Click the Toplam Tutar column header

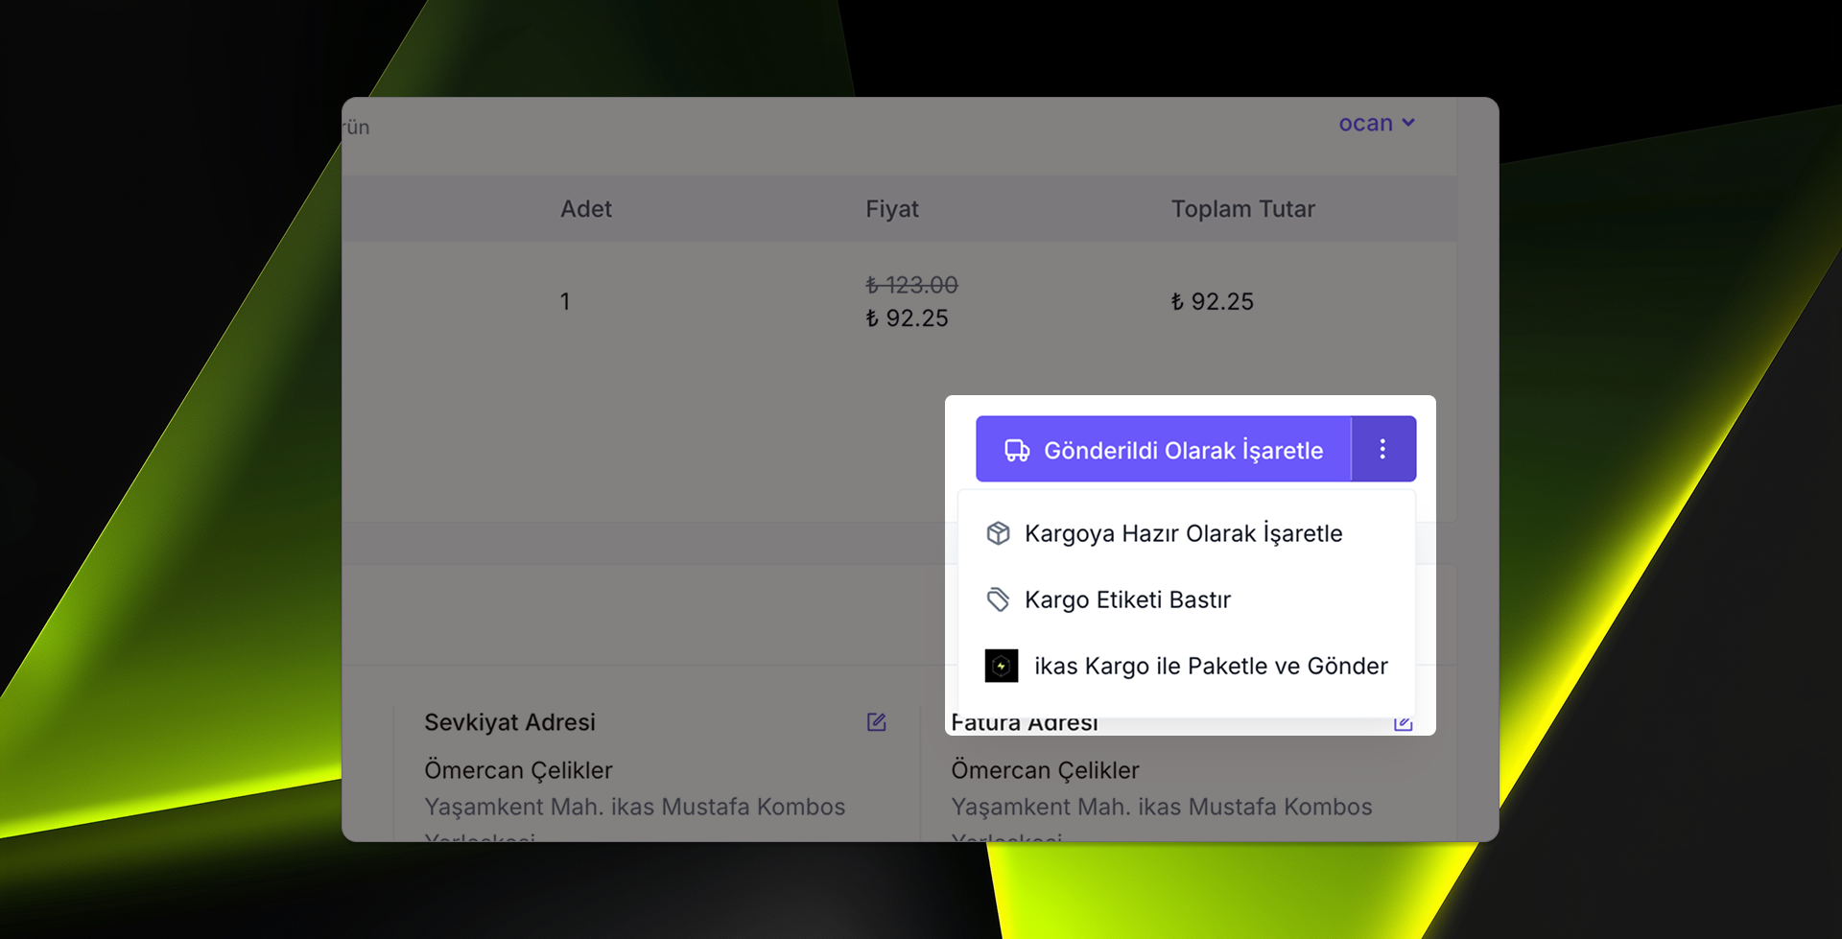[1242, 208]
